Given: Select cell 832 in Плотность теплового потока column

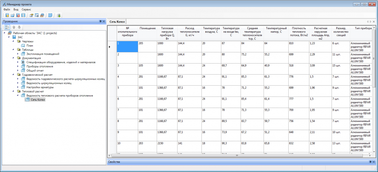Looking at the screenshot, I should 298,147.
